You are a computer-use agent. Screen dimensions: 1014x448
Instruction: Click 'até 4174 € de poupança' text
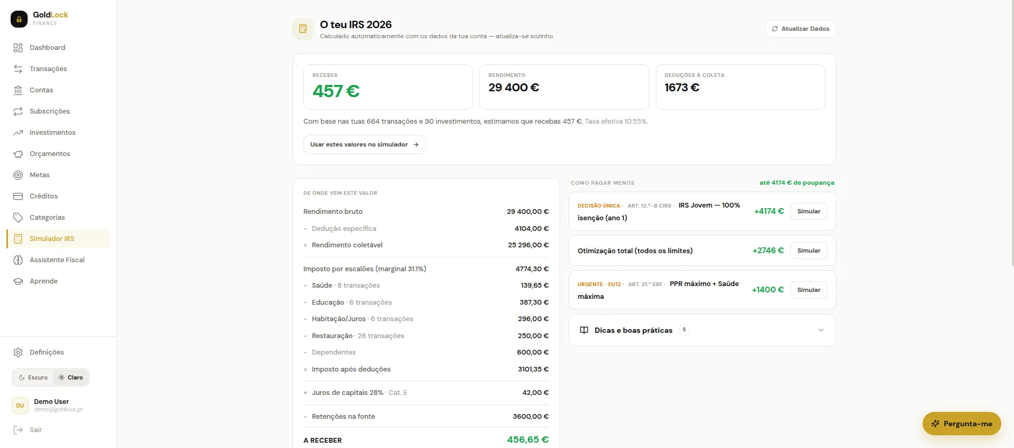(797, 183)
